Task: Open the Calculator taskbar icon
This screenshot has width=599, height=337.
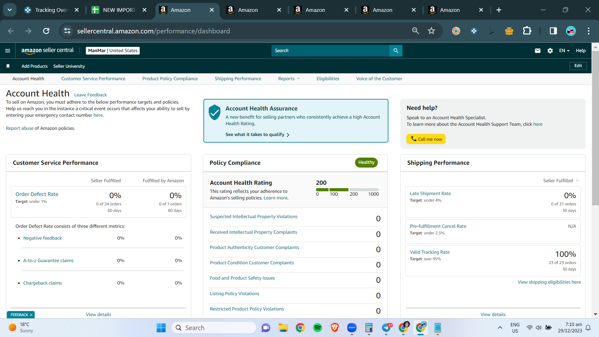Action: click(x=369, y=328)
